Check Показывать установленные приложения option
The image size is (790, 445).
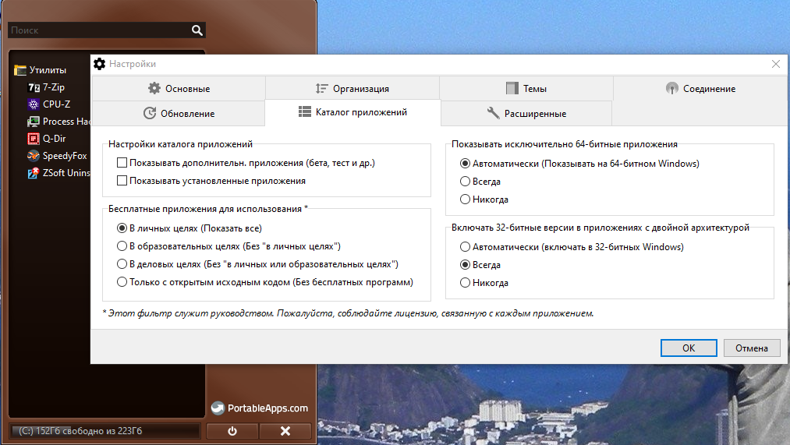(x=122, y=181)
